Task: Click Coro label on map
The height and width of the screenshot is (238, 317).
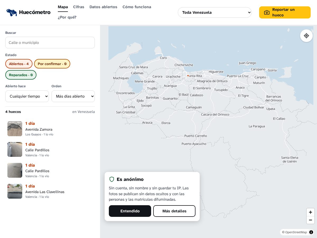Action: point(163,58)
